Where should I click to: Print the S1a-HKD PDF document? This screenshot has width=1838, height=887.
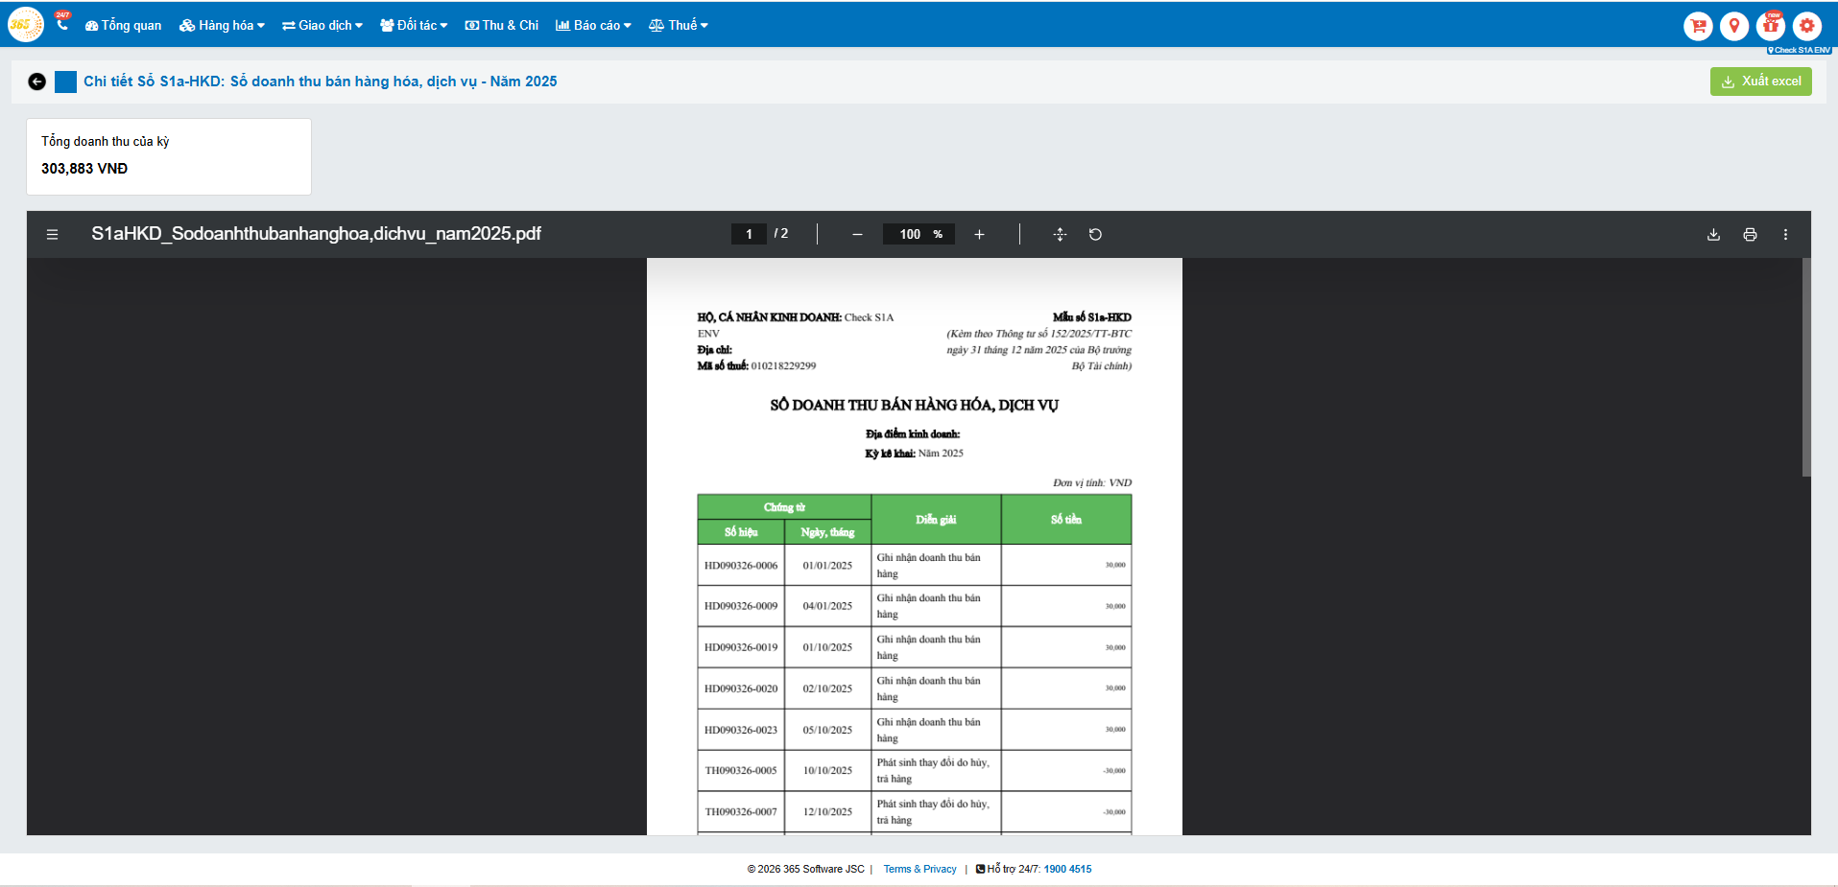1750,234
